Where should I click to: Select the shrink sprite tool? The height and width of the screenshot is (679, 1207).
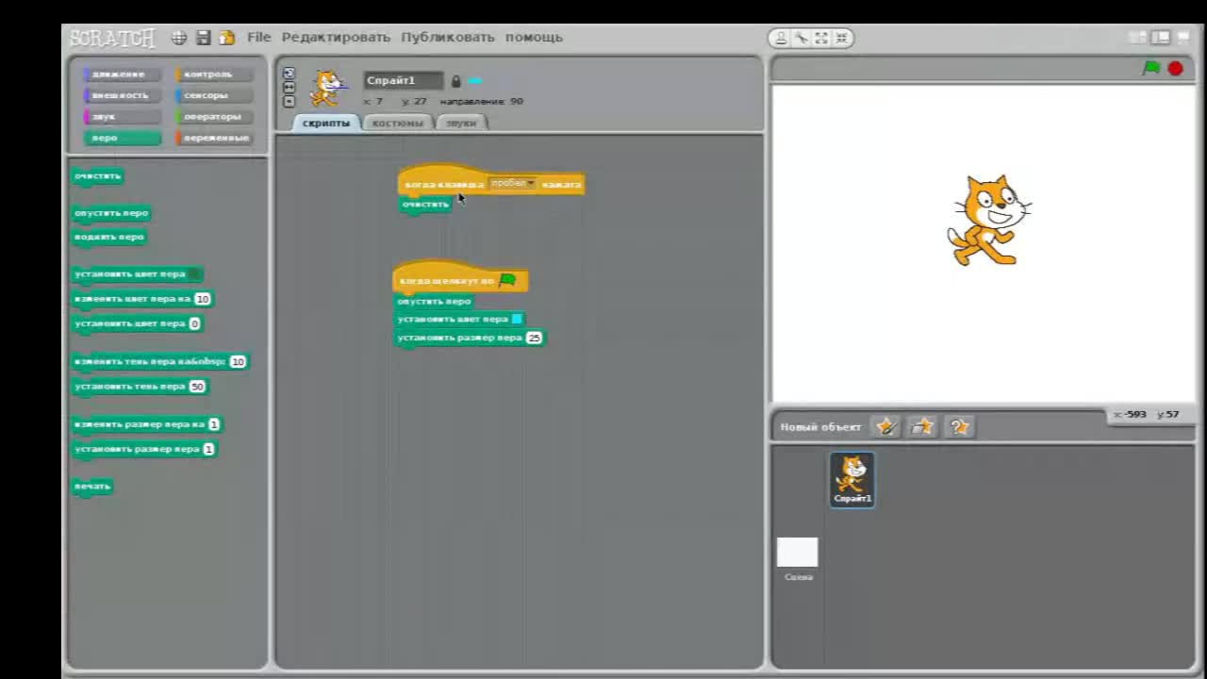point(841,39)
